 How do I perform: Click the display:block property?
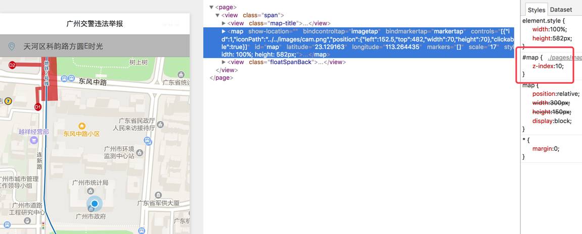click(x=552, y=121)
